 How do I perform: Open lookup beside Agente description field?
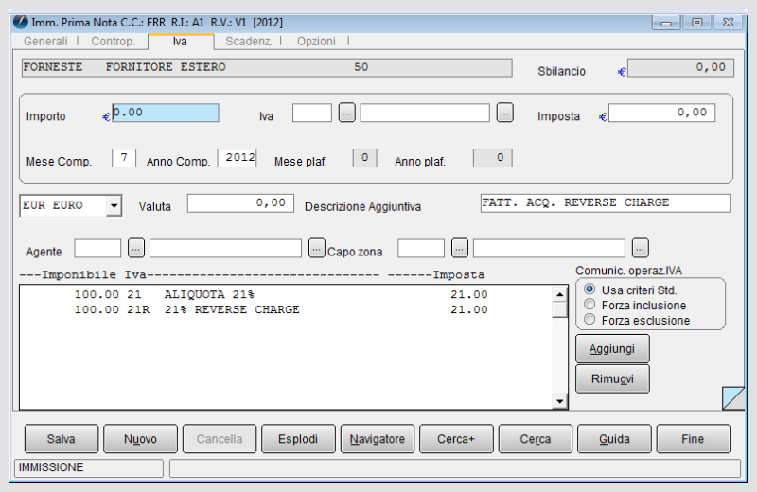coord(316,248)
